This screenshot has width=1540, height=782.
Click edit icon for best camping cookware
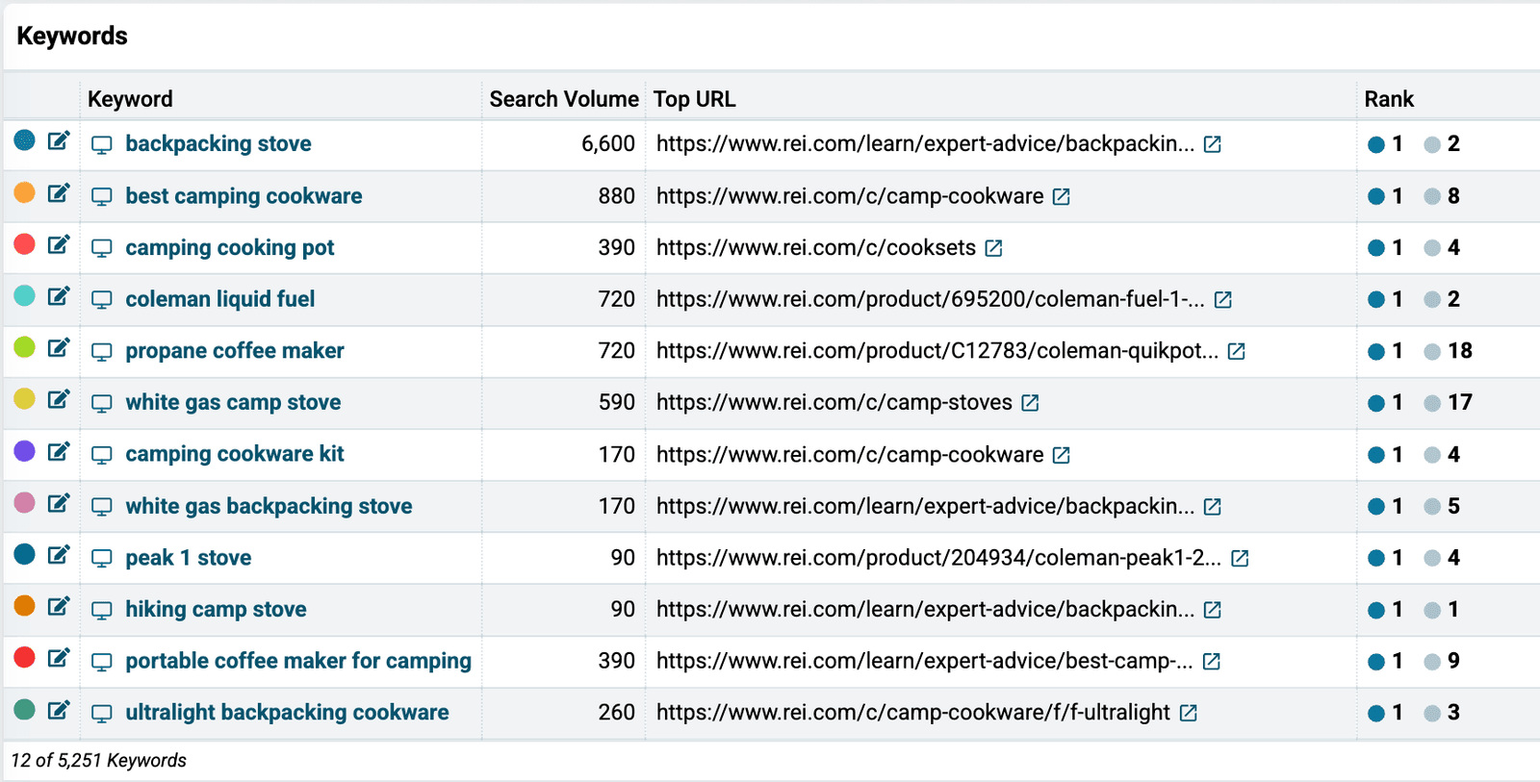(59, 193)
